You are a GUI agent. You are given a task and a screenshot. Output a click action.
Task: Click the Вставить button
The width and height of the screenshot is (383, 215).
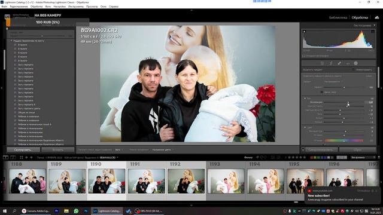point(58,150)
